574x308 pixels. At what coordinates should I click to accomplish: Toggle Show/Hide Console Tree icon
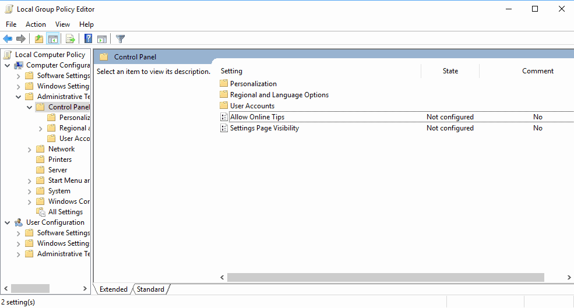point(52,38)
